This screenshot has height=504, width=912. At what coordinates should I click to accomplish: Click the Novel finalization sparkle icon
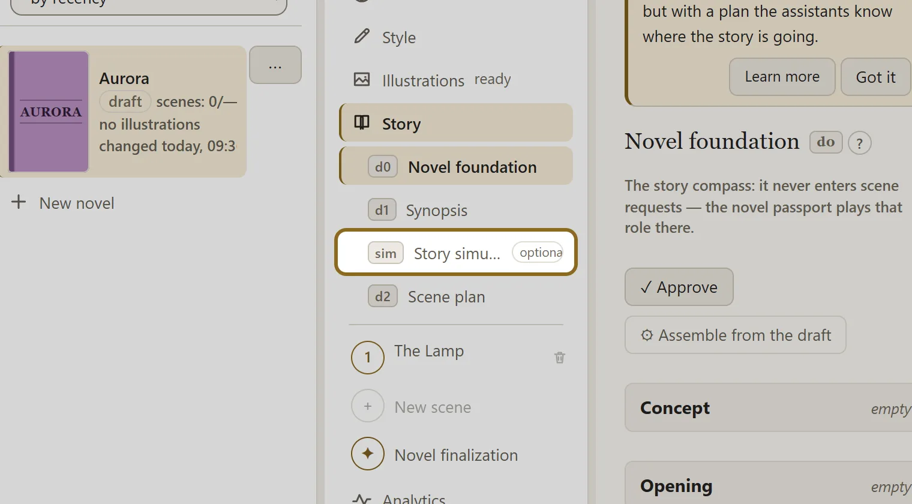pyautogui.click(x=368, y=454)
